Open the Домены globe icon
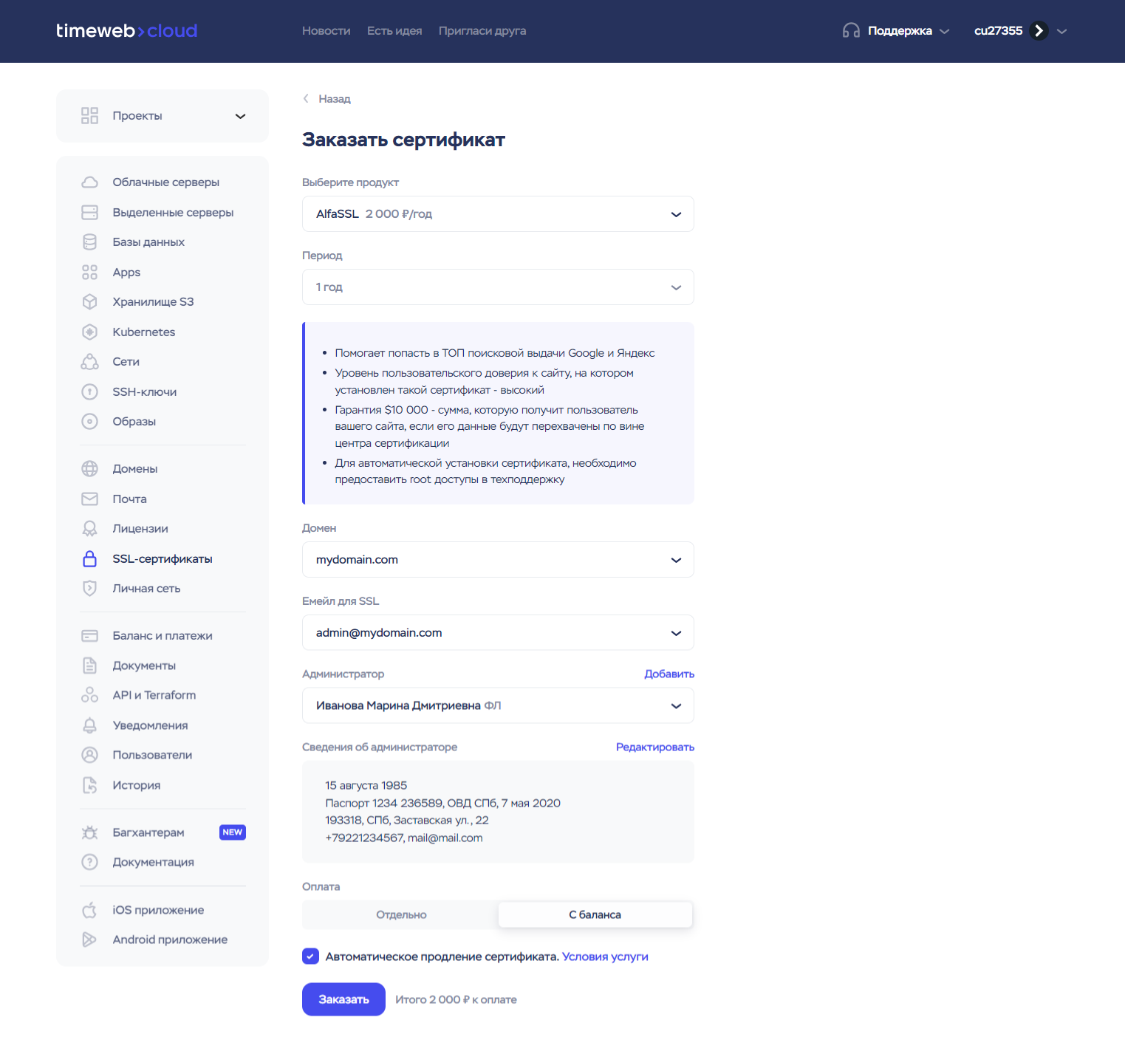The width and height of the screenshot is (1125, 1037). tap(89, 469)
